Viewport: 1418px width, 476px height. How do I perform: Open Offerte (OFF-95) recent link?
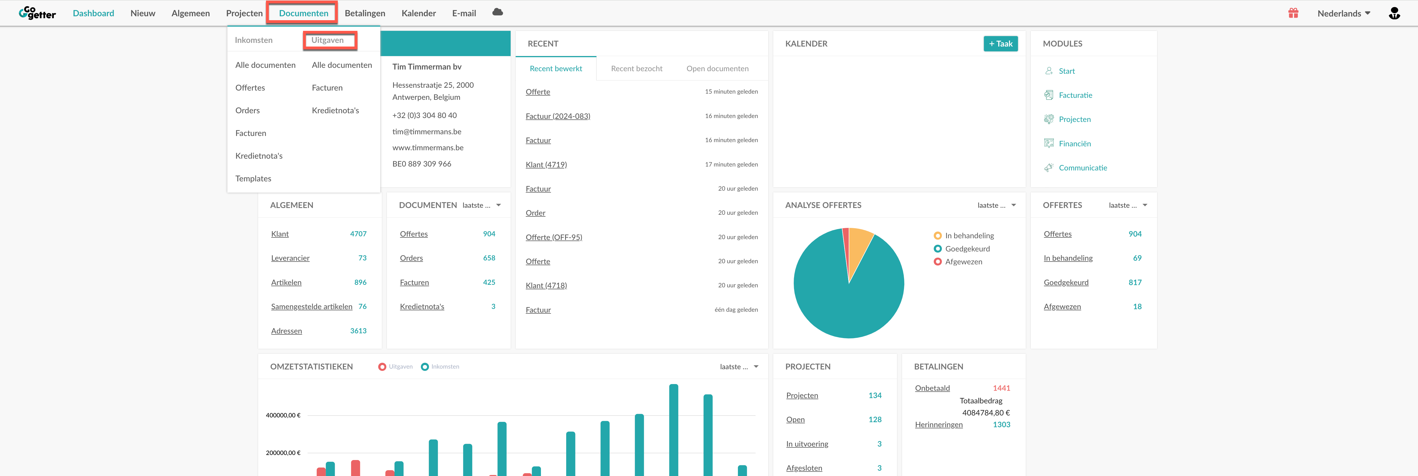(554, 237)
